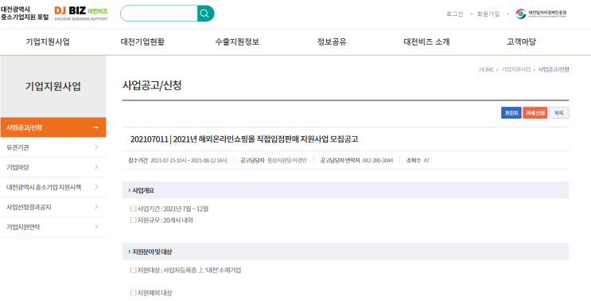The image size is (591, 301).
Task: Click the 회원가입 link
Action: click(488, 14)
